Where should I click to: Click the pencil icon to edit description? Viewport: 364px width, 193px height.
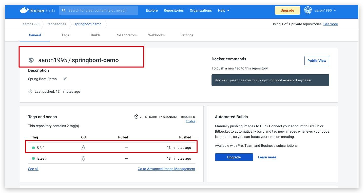click(x=65, y=79)
